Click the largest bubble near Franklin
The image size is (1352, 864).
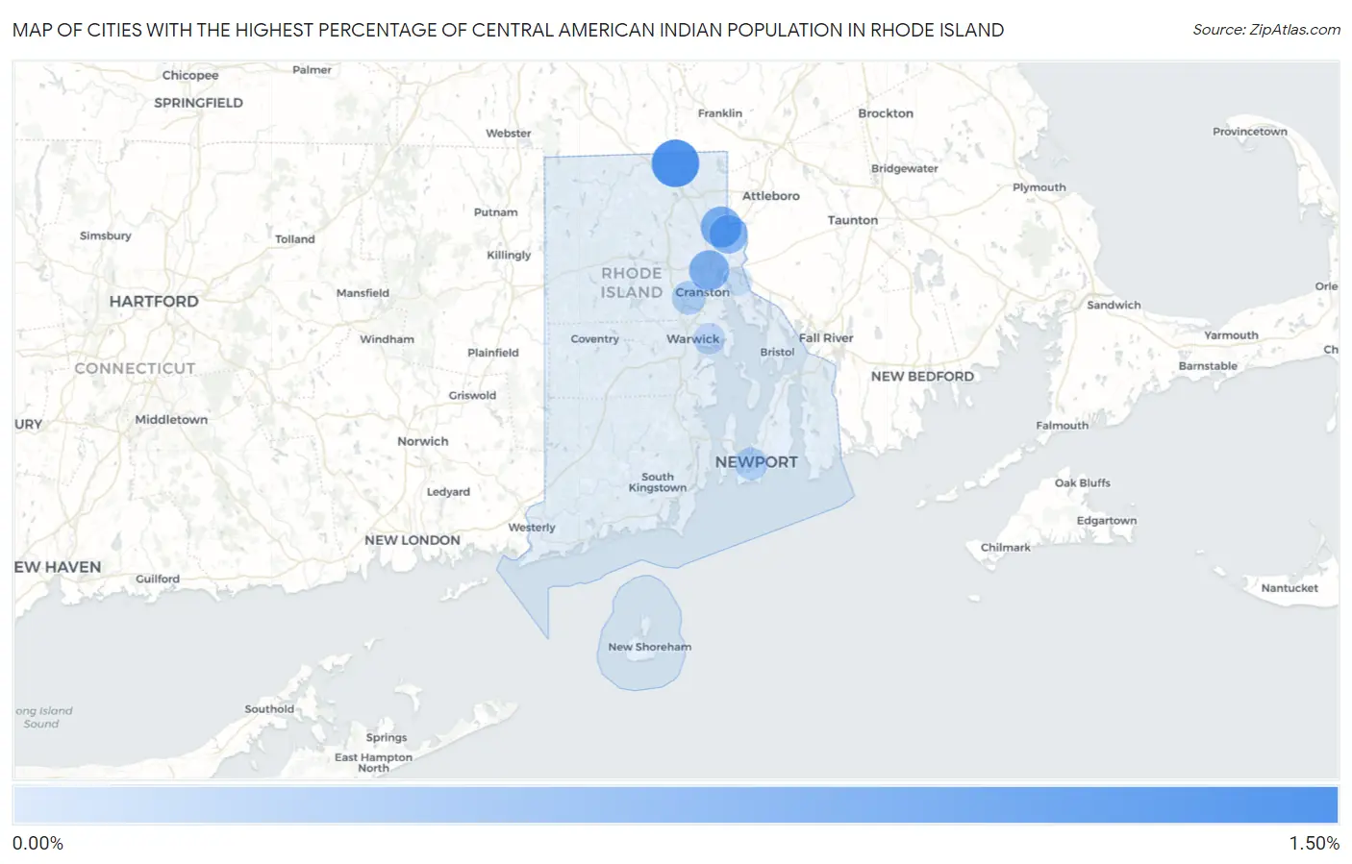coord(675,163)
